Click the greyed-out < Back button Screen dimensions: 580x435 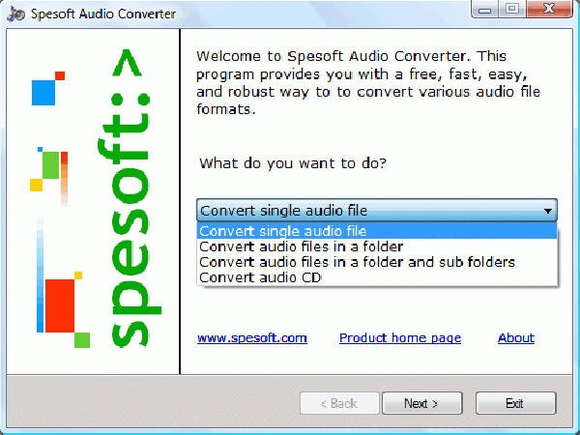[337, 403]
